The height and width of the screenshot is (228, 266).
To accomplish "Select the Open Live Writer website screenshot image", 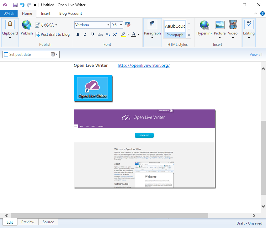I will click(144, 149).
